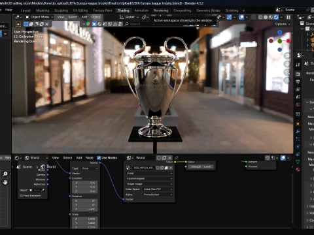Click the Scene name field
The width and height of the screenshot is (314, 235).
[294, 10]
